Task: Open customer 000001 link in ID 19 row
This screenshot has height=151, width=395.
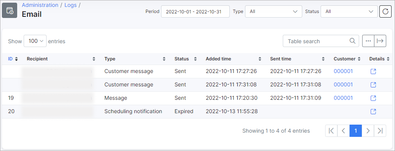Action: pyautogui.click(x=343, y=98)
